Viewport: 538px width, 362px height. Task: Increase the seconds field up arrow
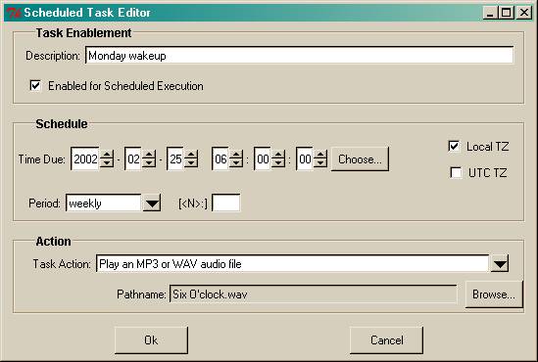coord(320,155)
